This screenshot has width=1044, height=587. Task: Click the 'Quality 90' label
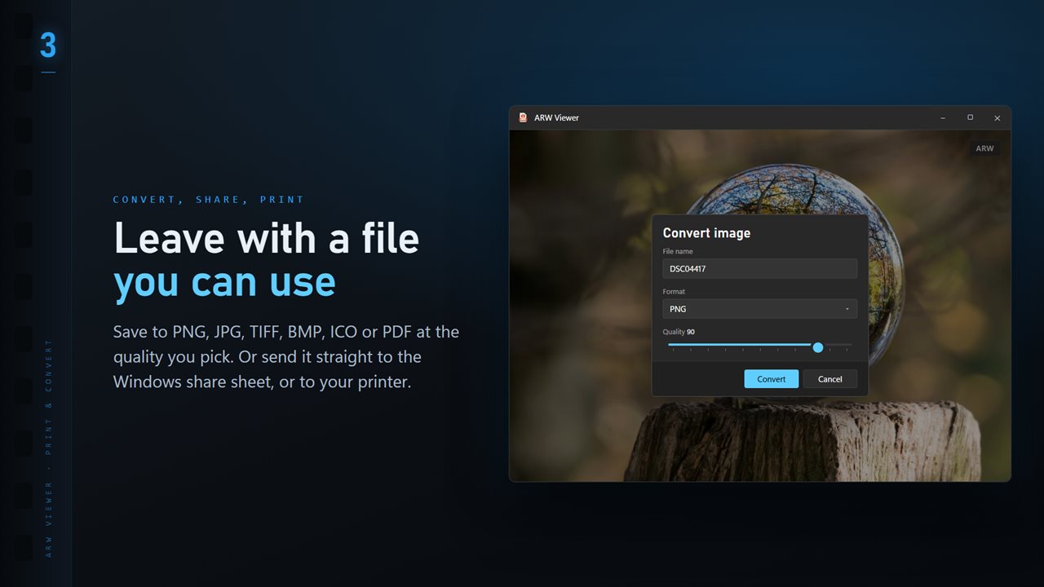click(679, 332)
